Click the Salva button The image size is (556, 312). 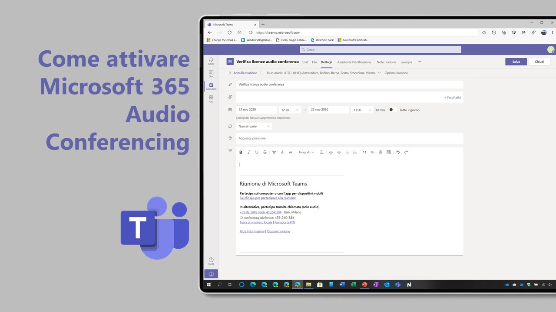(x=516, y=62)
